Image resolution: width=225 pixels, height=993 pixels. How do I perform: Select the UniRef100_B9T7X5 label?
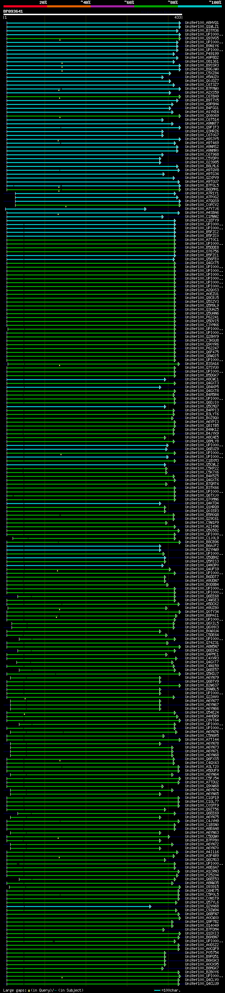[202, 100]
